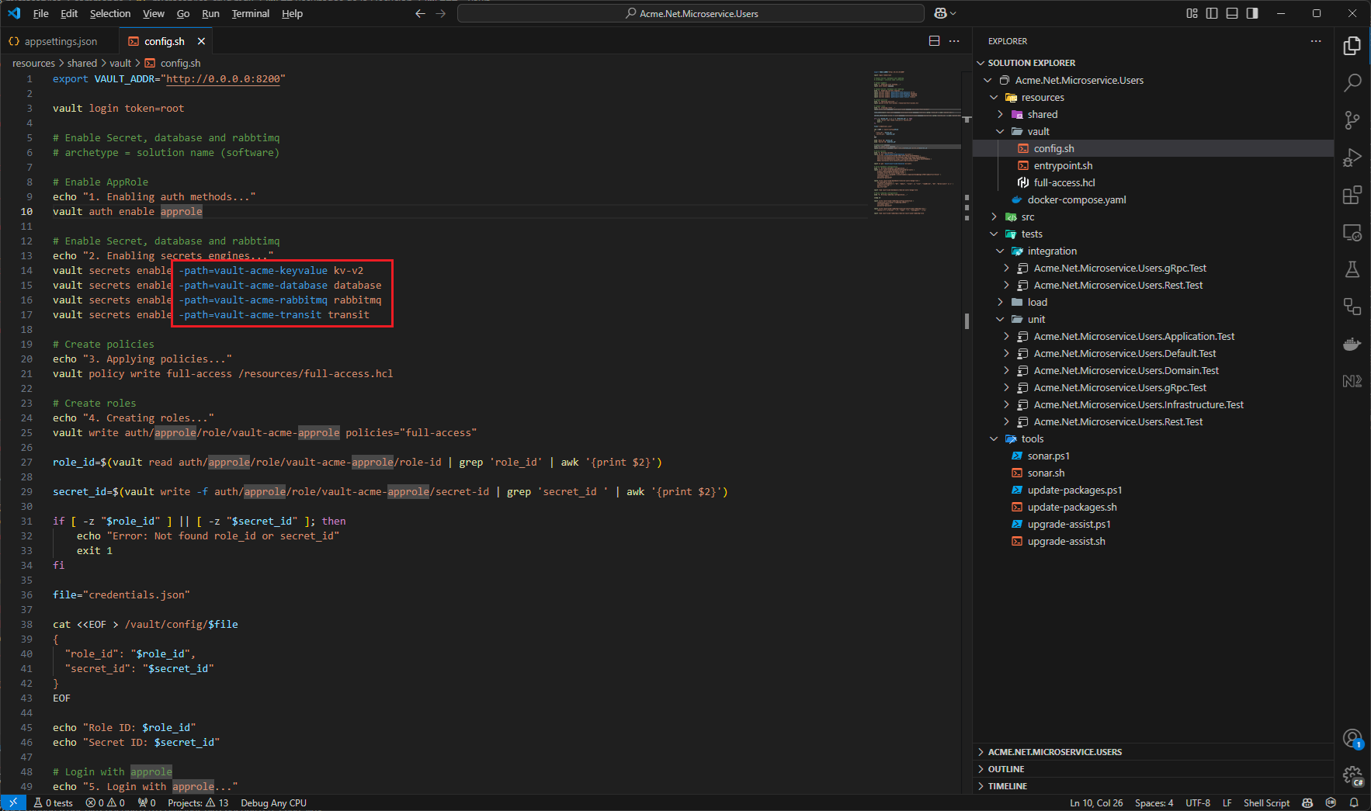Open Manage gear icon in activity bar
The image size is (1371, 811).
click(1352, 775)
